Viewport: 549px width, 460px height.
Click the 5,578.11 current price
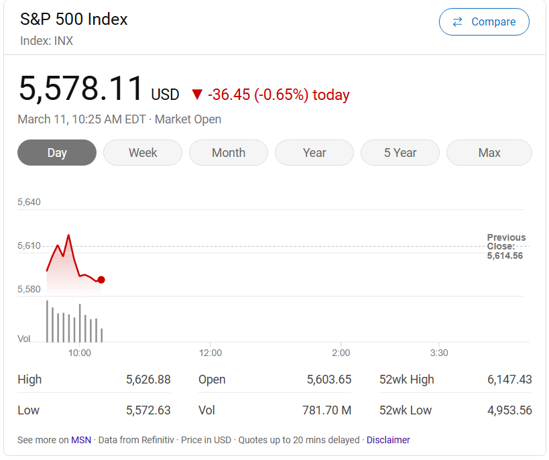pos(81,89)
